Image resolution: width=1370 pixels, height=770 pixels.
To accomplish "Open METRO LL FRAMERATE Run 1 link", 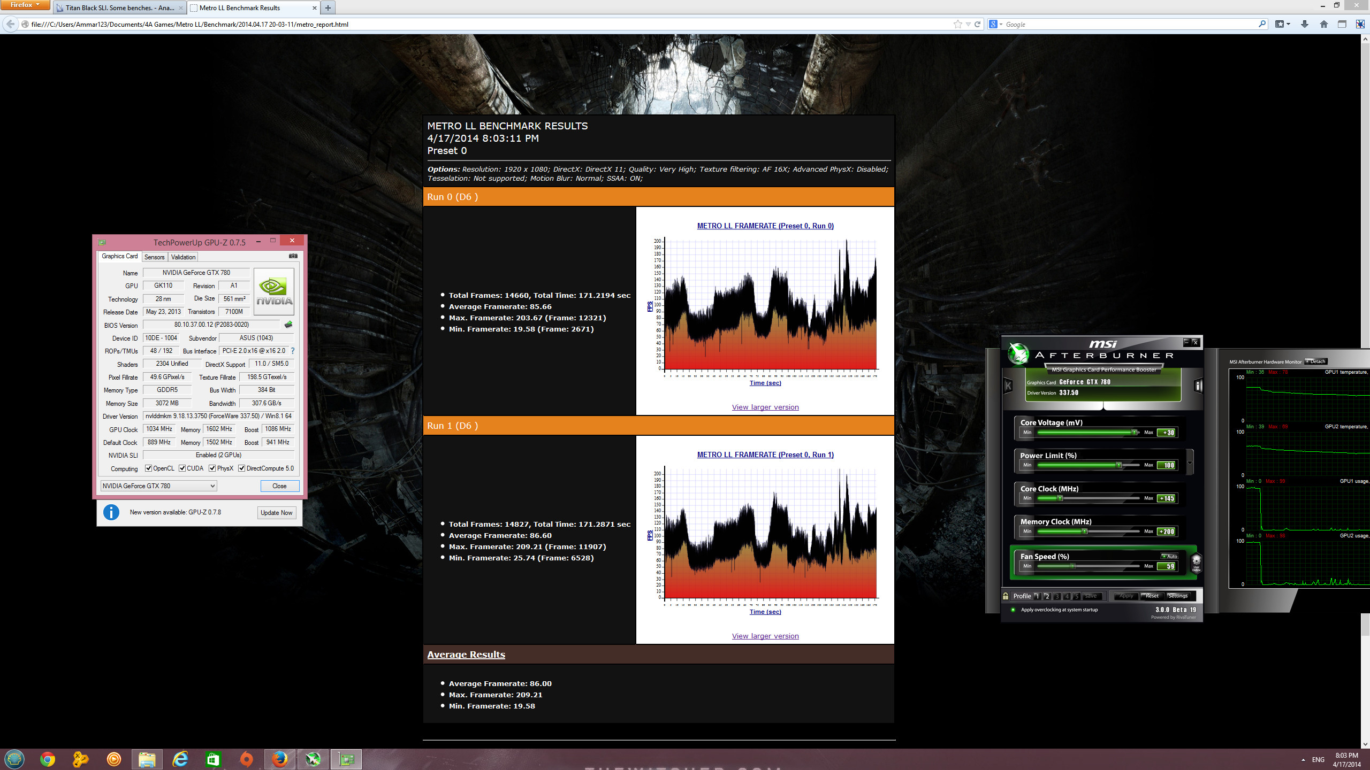I will [x=765, y=455].
